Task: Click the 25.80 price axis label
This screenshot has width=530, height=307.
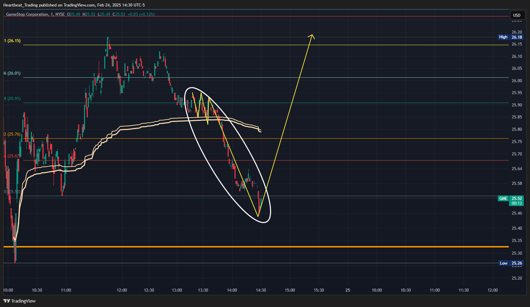Action: (x=517, y=129)
